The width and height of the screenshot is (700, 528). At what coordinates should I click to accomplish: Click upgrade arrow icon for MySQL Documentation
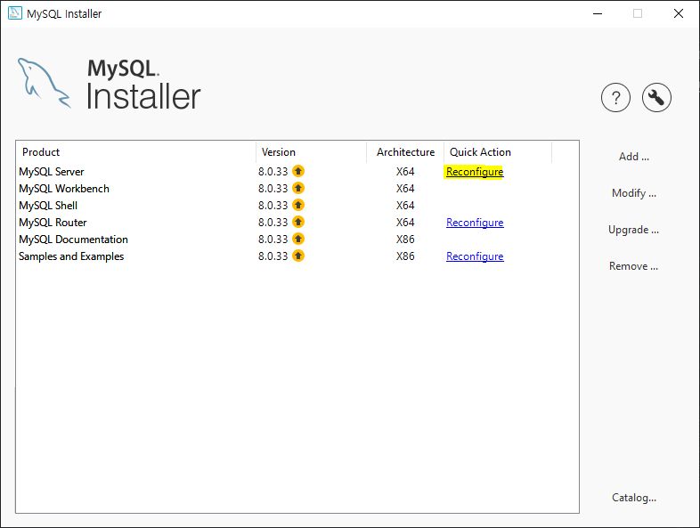[x=298, y=239]
